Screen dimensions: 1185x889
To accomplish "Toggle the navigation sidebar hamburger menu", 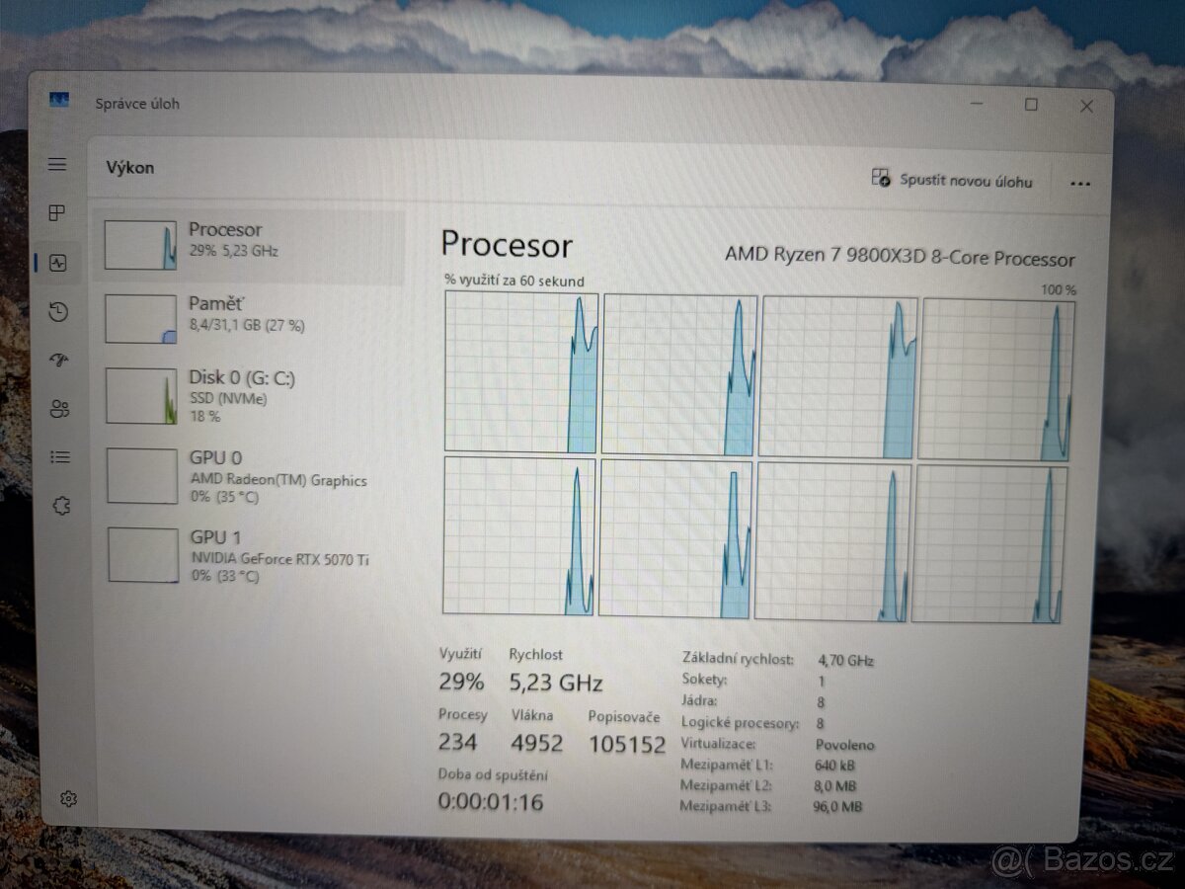I will 57,165.
